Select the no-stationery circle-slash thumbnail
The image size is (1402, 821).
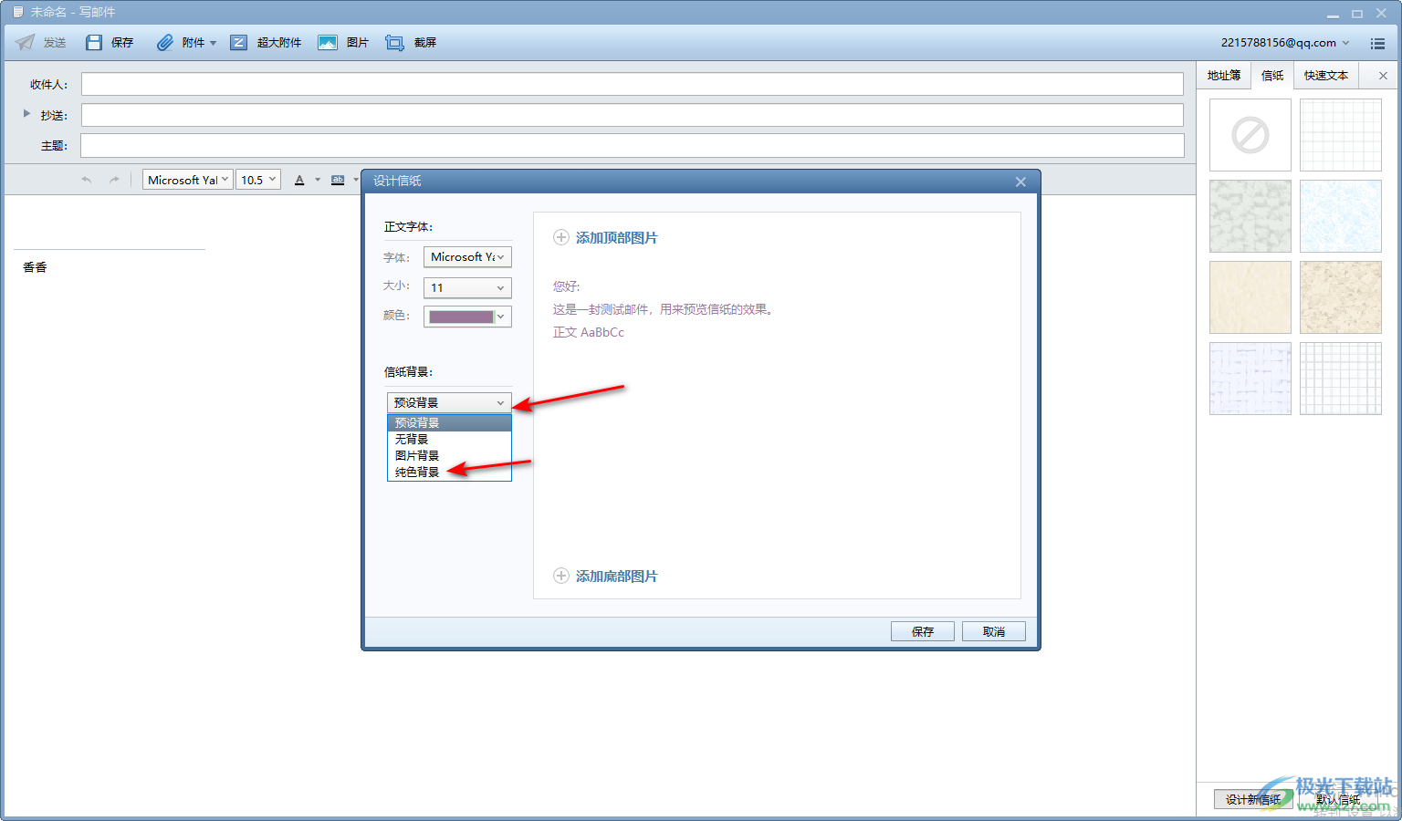tap(1250, 135)
